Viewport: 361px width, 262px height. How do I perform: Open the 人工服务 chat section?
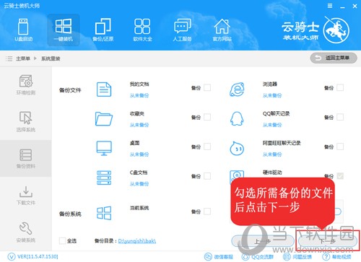[x=182, y=30]
